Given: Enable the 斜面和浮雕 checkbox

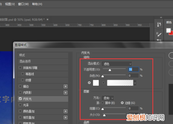Looking at the screenshot, I should coord(20,68).
